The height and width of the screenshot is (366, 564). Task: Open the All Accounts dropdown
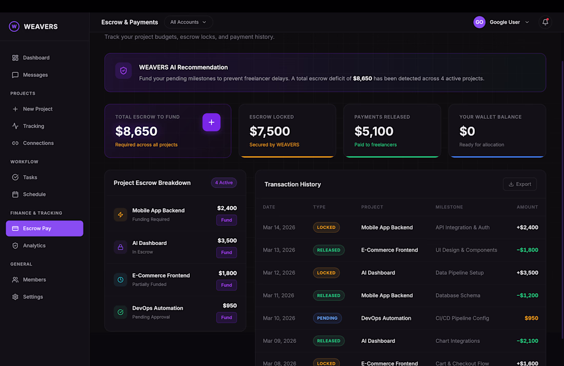coord(188,22)
